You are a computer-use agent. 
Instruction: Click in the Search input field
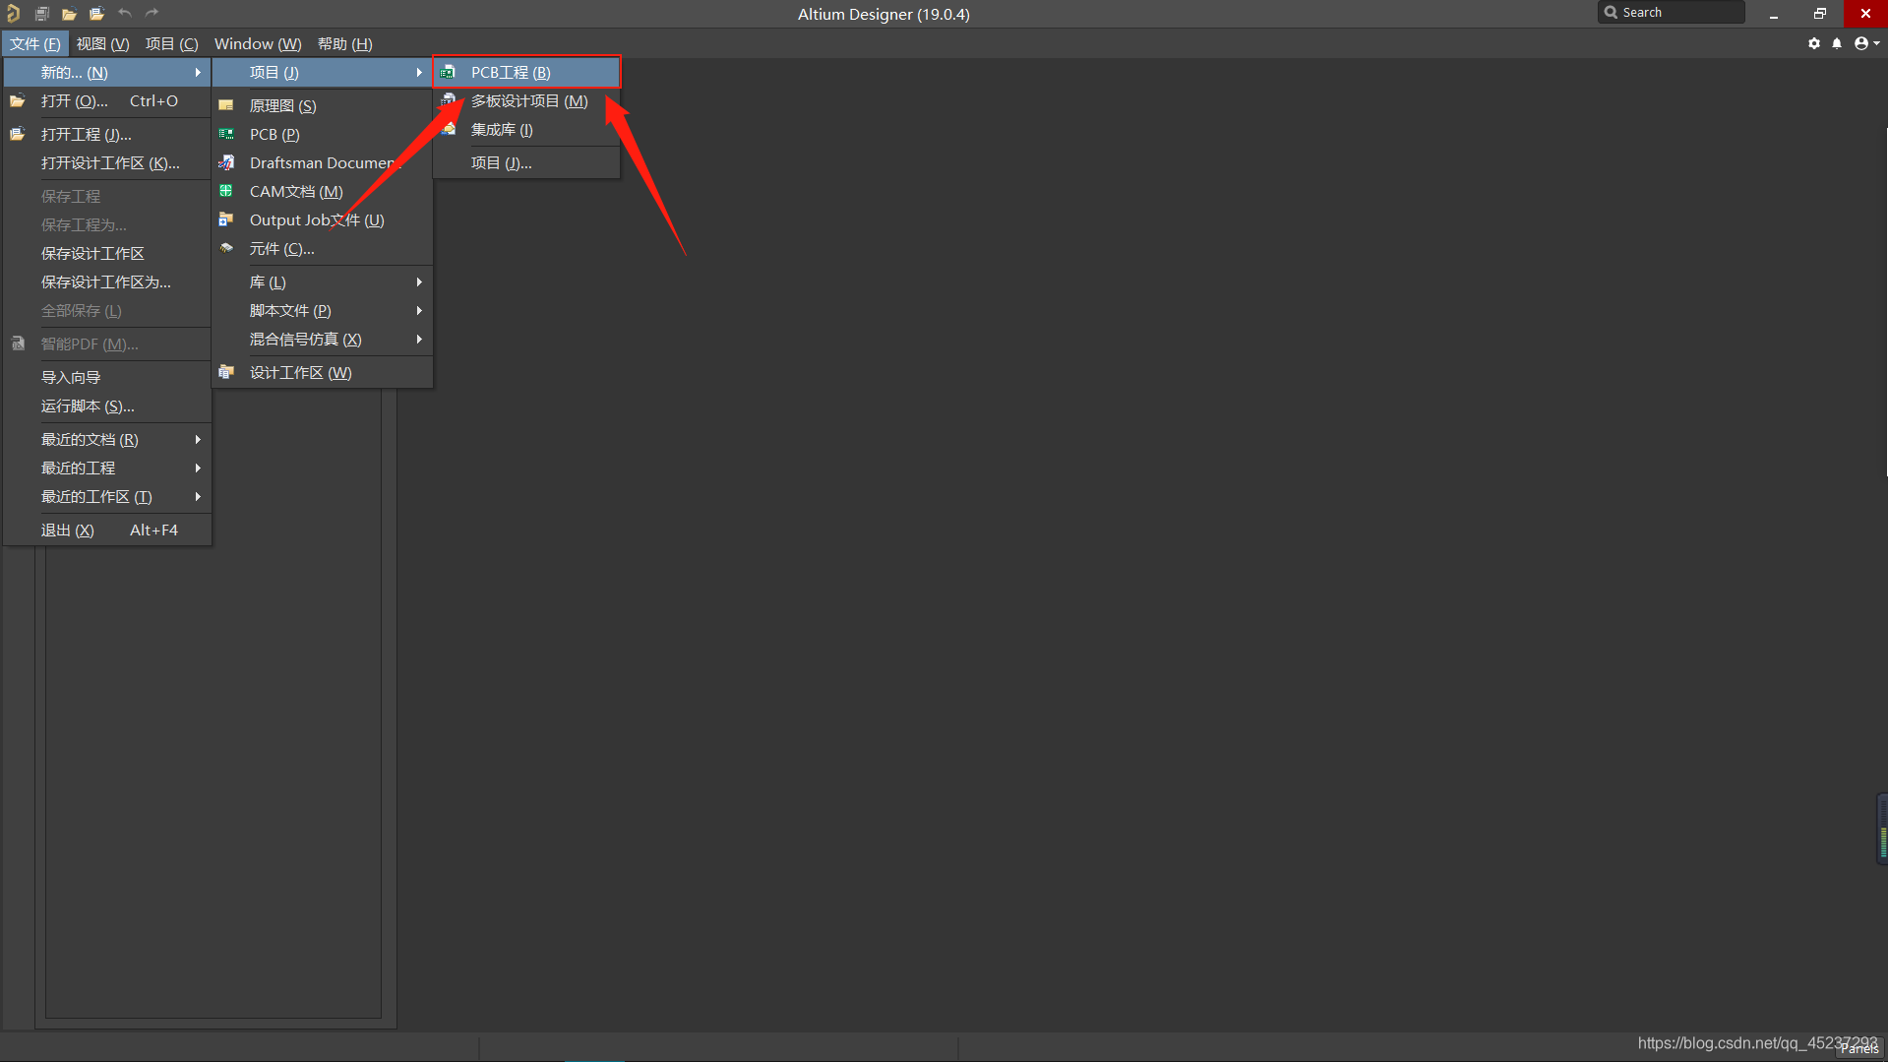coord(1678,13)
